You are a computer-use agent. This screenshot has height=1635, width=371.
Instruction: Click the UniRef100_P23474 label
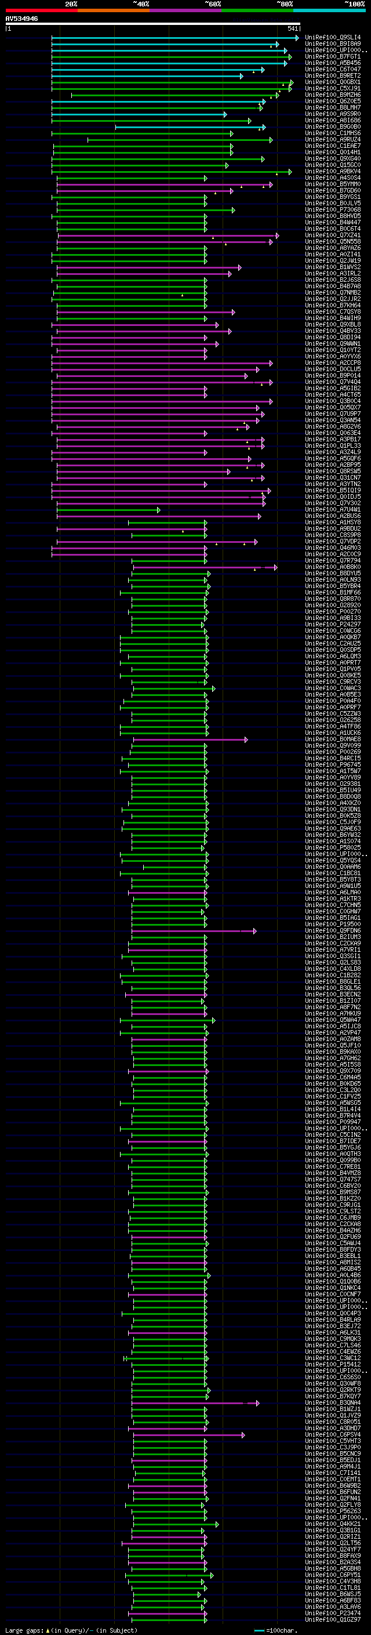[x=333, y=1613]
